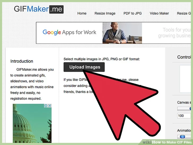
Task: Adjust the Canvas size slider
Action: pyautogui.click(x=184, y=109)
